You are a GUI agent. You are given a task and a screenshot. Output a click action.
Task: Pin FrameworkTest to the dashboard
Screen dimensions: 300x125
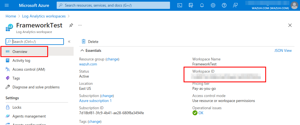point(71,25)
